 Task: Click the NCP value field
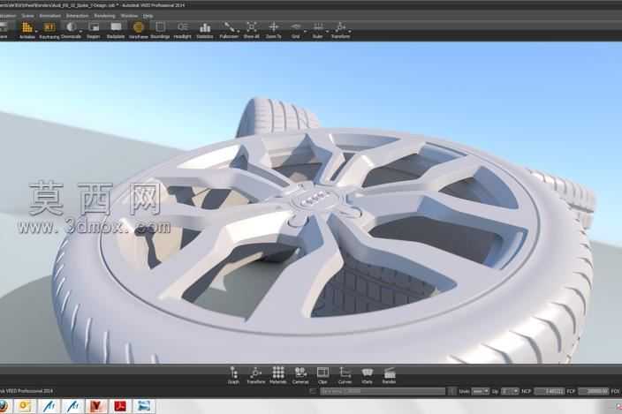coord(550,391)
